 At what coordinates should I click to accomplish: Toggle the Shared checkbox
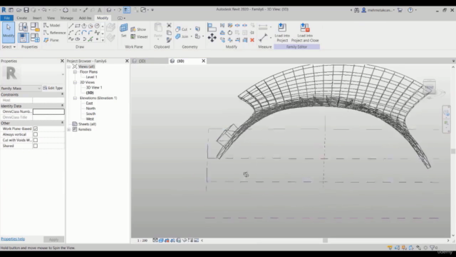pos(36,146)
